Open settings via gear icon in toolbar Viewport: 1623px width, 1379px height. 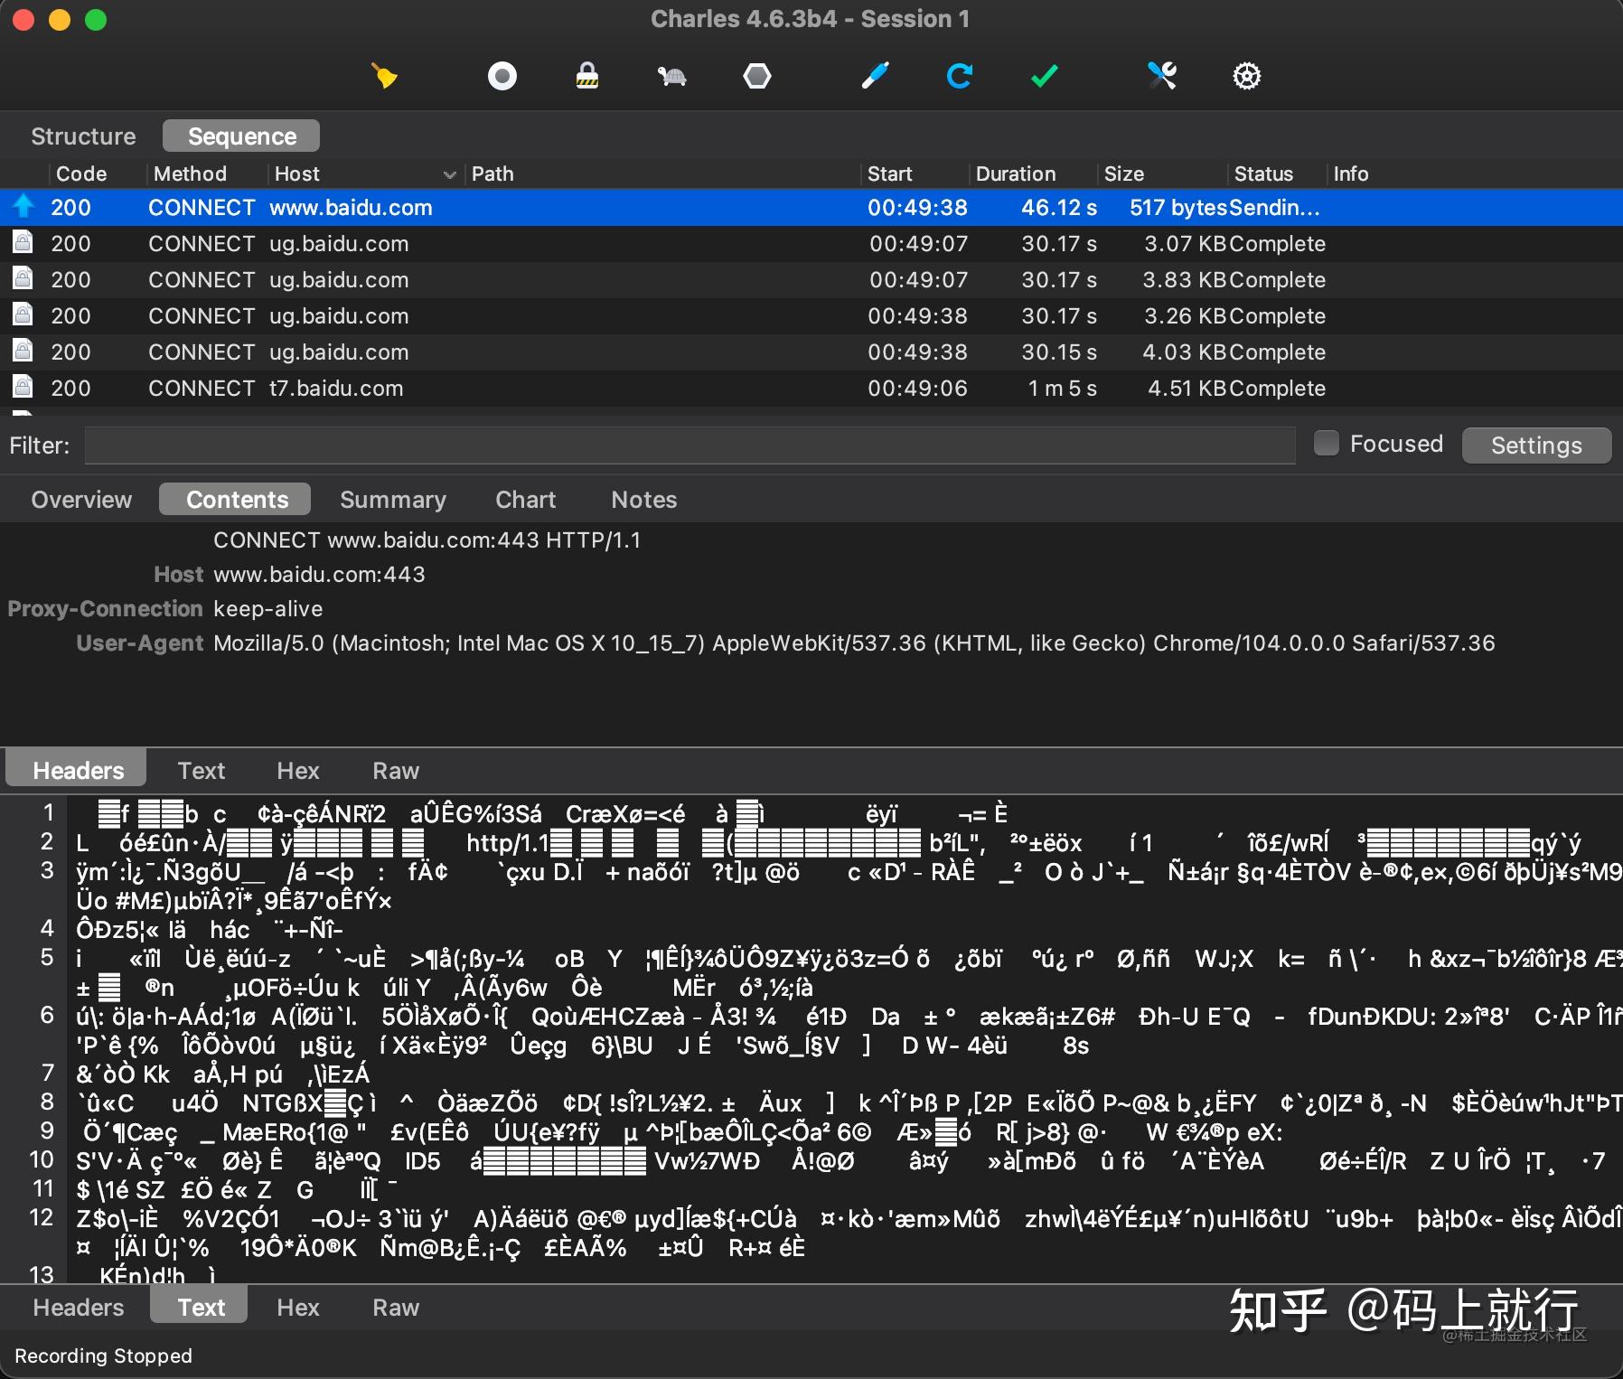click(x=1247, y=76)
